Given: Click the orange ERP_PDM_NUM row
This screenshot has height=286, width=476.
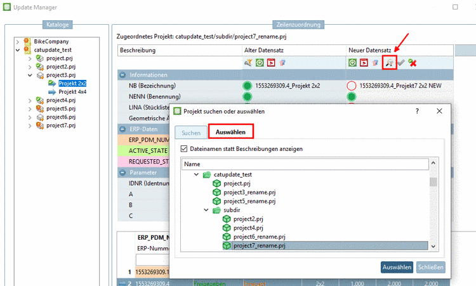Looking at the screenshot, I should click(x=143, y=140).
